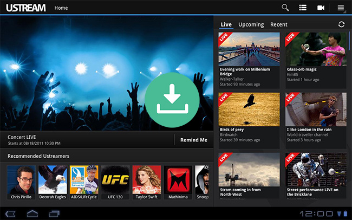
Task: Open the overflow menu icon at top right
Action: (341, 8)
